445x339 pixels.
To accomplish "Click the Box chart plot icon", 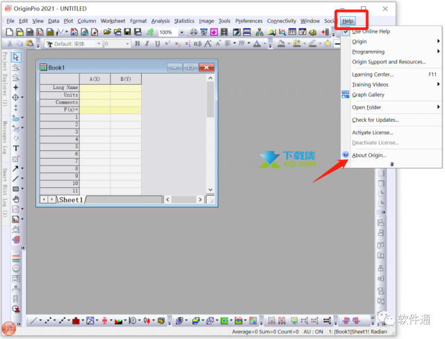I will pos(104,321).
